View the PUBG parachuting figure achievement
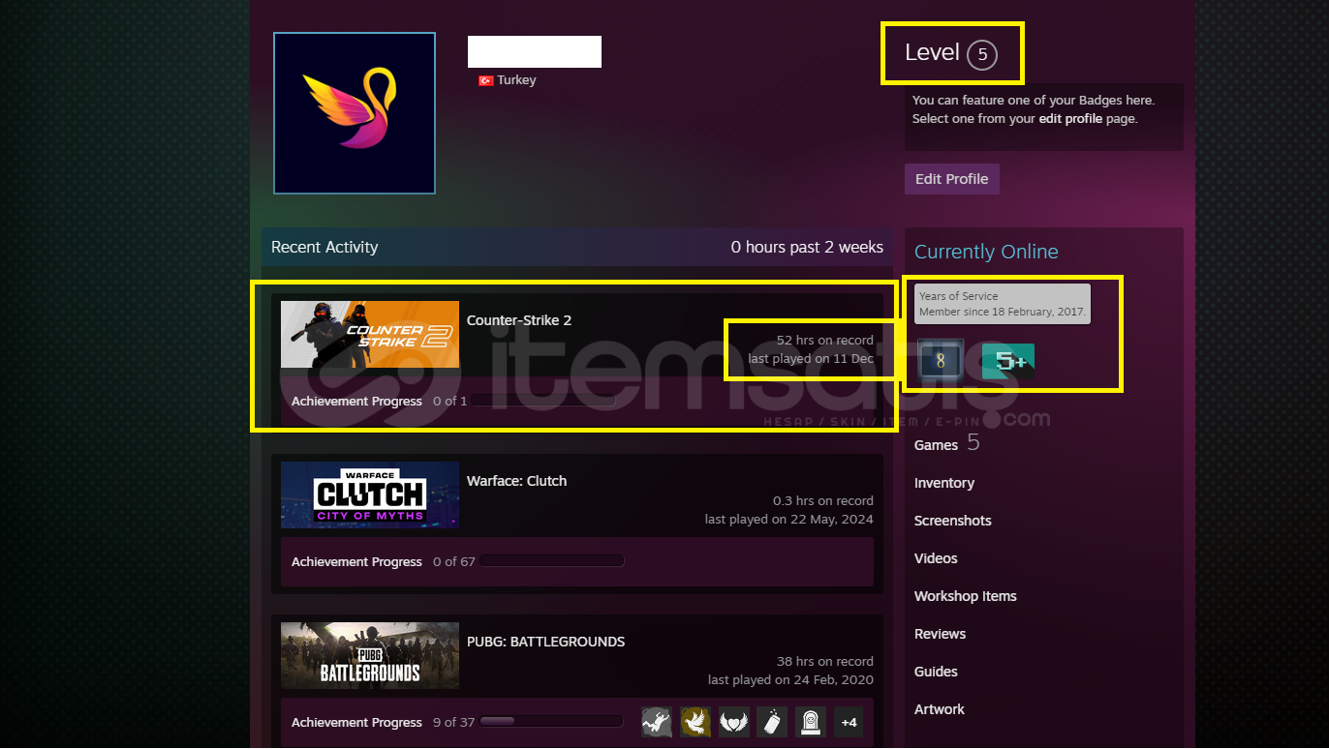Image resolution: width=1329 pixels, height=749 pixels. pyautogui.click(x=656, y=722)
